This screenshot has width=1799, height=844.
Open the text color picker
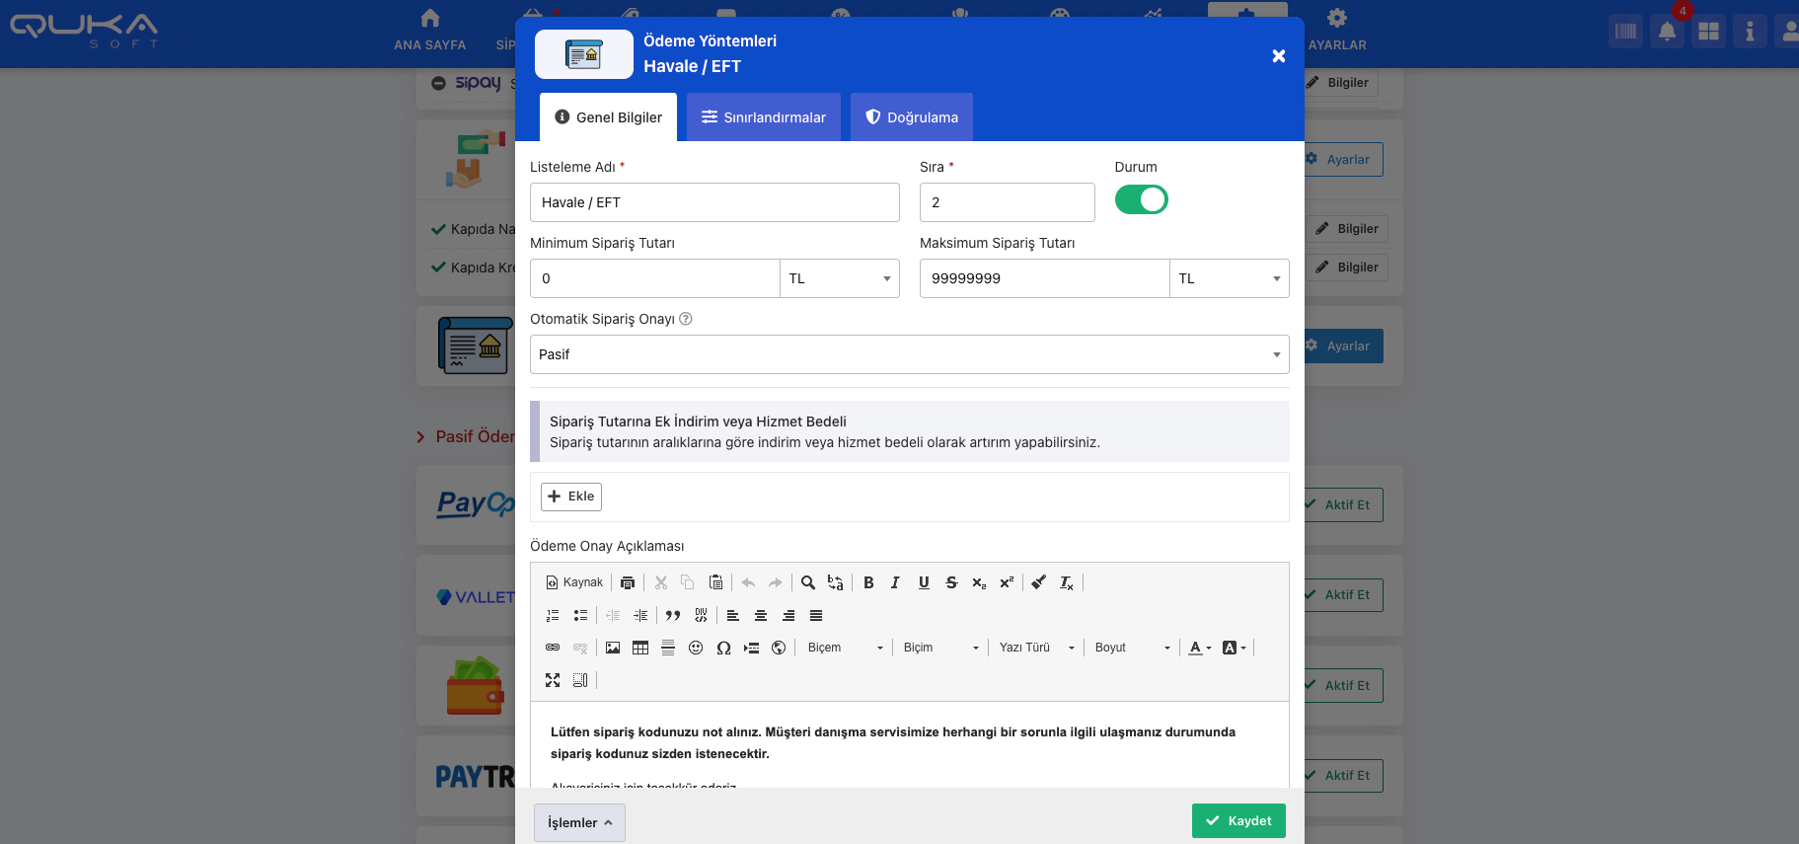(1199, 648)
